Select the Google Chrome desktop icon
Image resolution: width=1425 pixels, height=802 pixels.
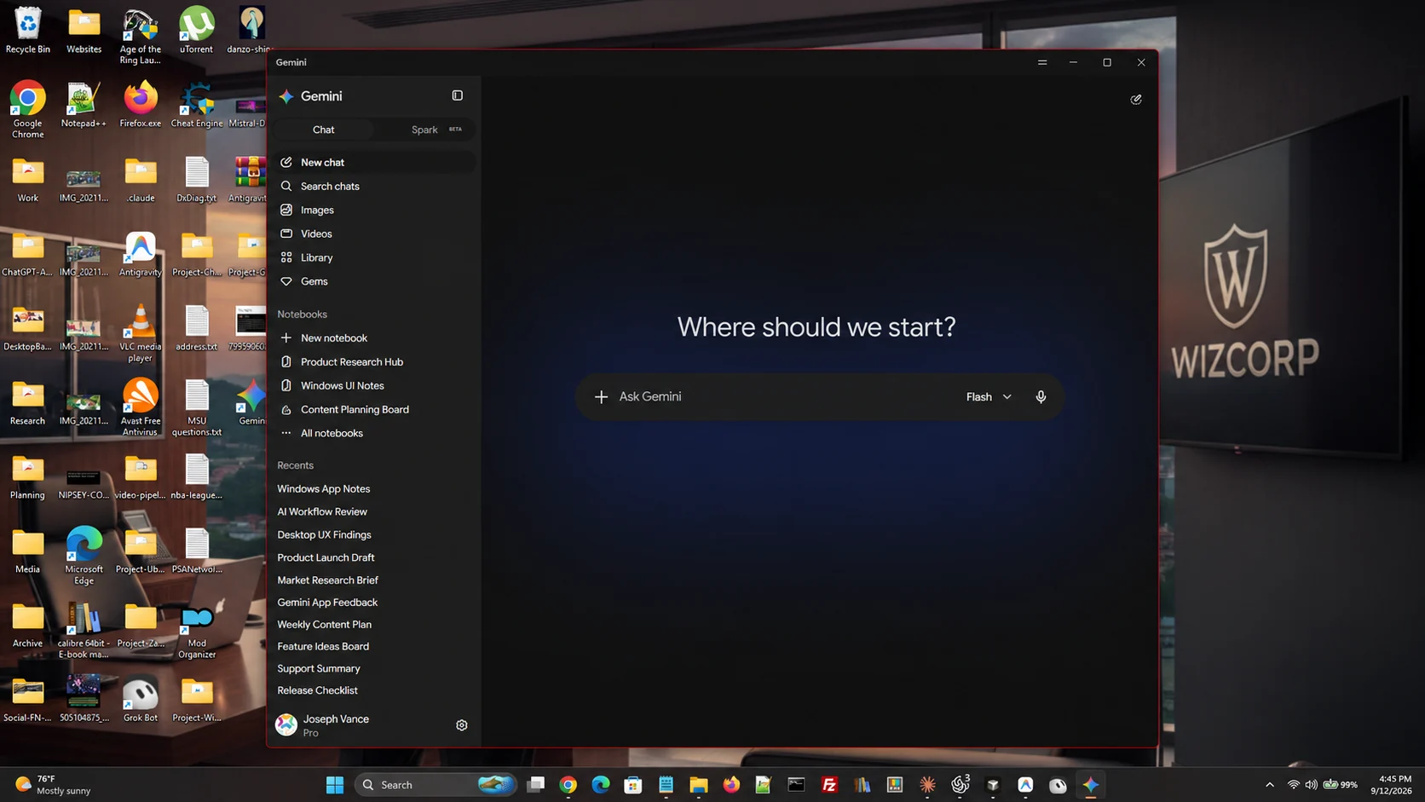pyautogui.click(x=28, y=110)
